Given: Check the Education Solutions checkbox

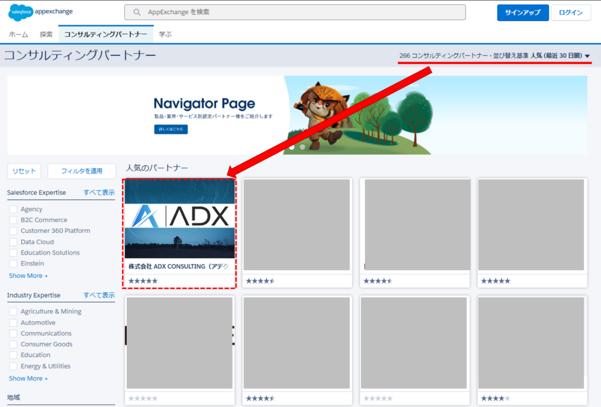Looking at the screenshot, I should (x=13, y=253).
